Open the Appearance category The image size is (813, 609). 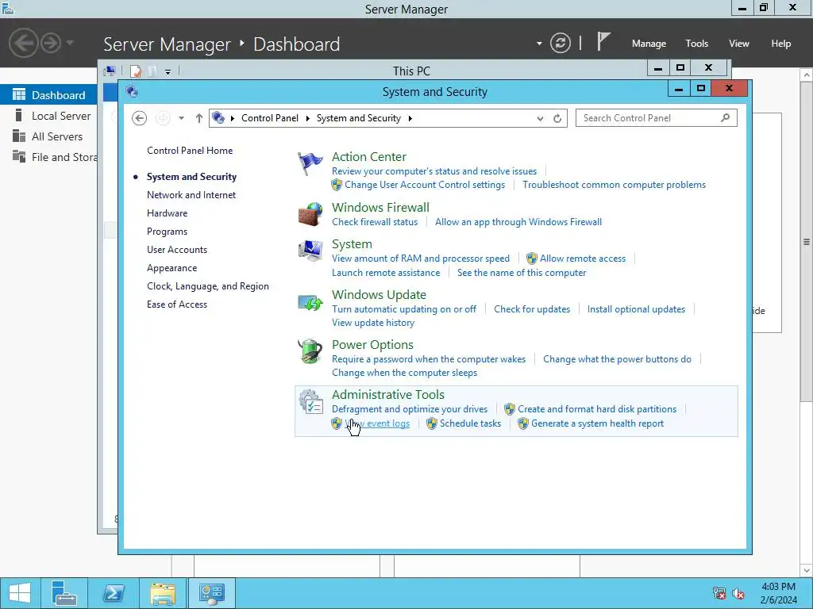coord(171,268)
